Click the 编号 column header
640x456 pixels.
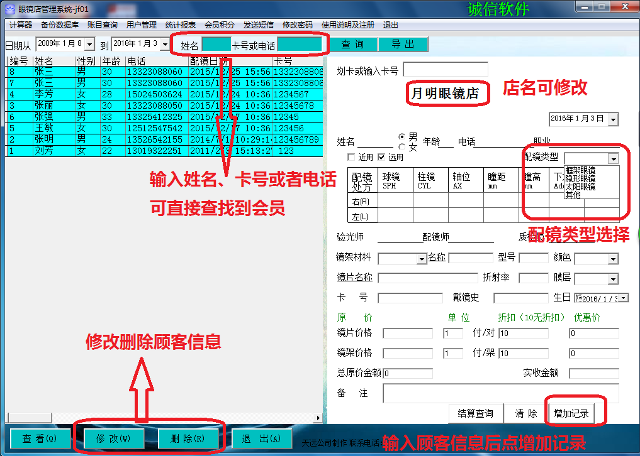[x=20, y=61]
